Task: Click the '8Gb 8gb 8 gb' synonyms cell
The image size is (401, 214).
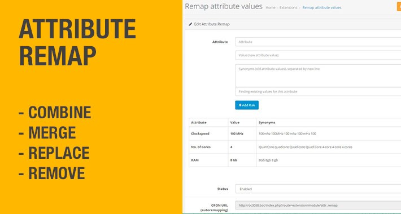Action: pyautogui.click(x=329, y=160)
